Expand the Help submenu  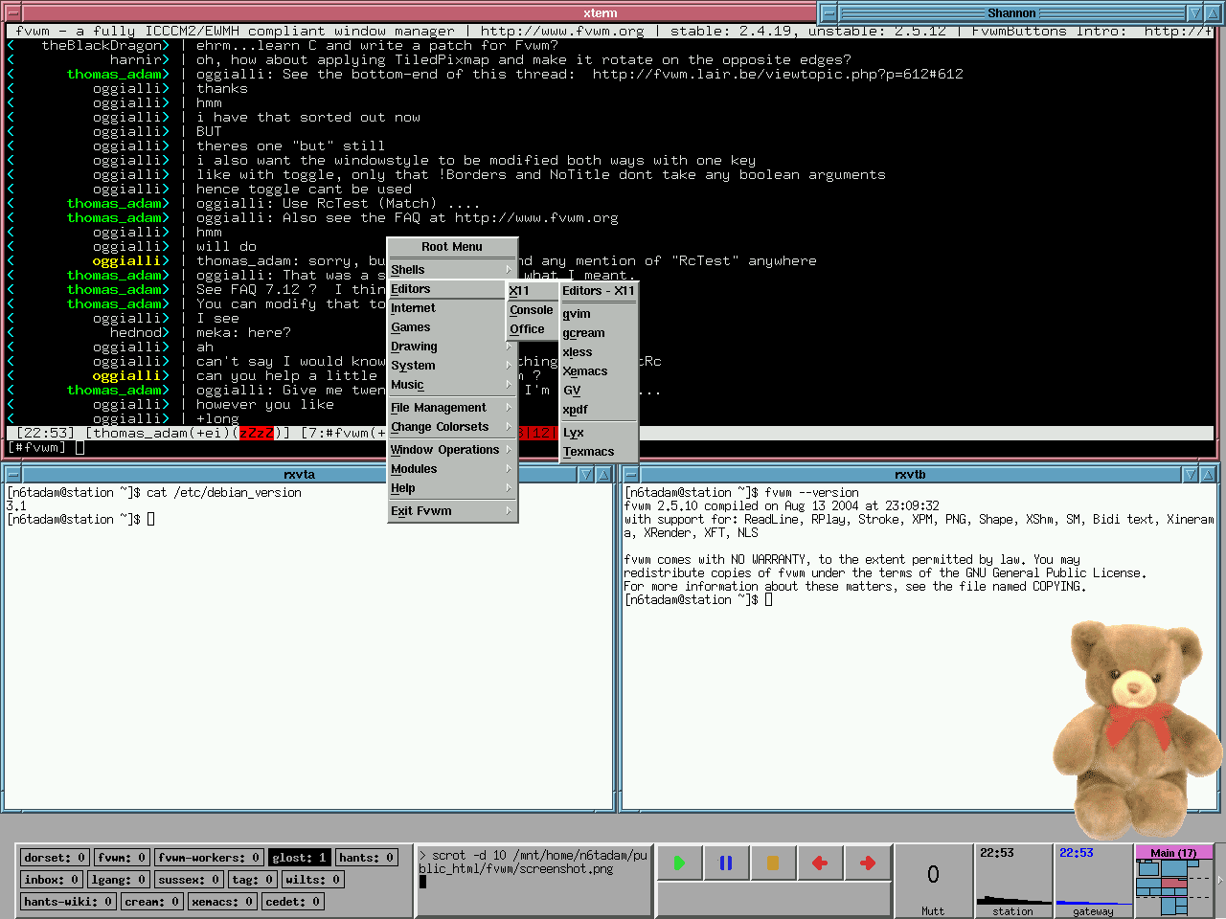point(452,488)
